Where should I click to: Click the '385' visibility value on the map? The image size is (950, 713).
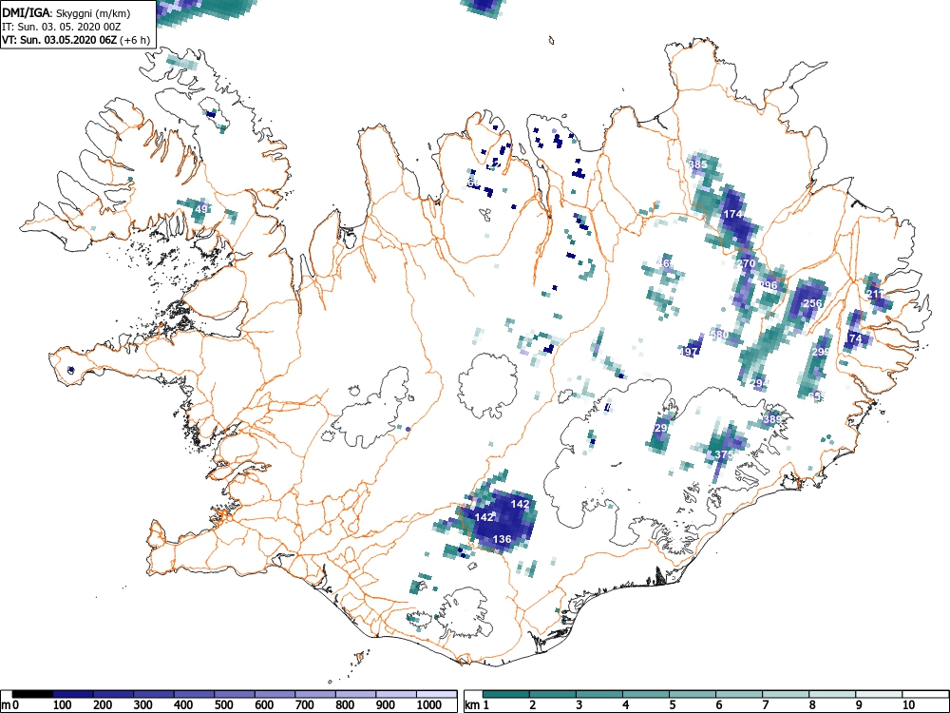(x=698, y=164)
